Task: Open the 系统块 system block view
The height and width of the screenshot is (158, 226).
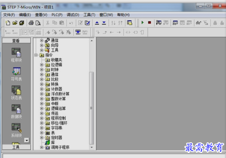Action: pyautogui.click(x=16, y=130)
